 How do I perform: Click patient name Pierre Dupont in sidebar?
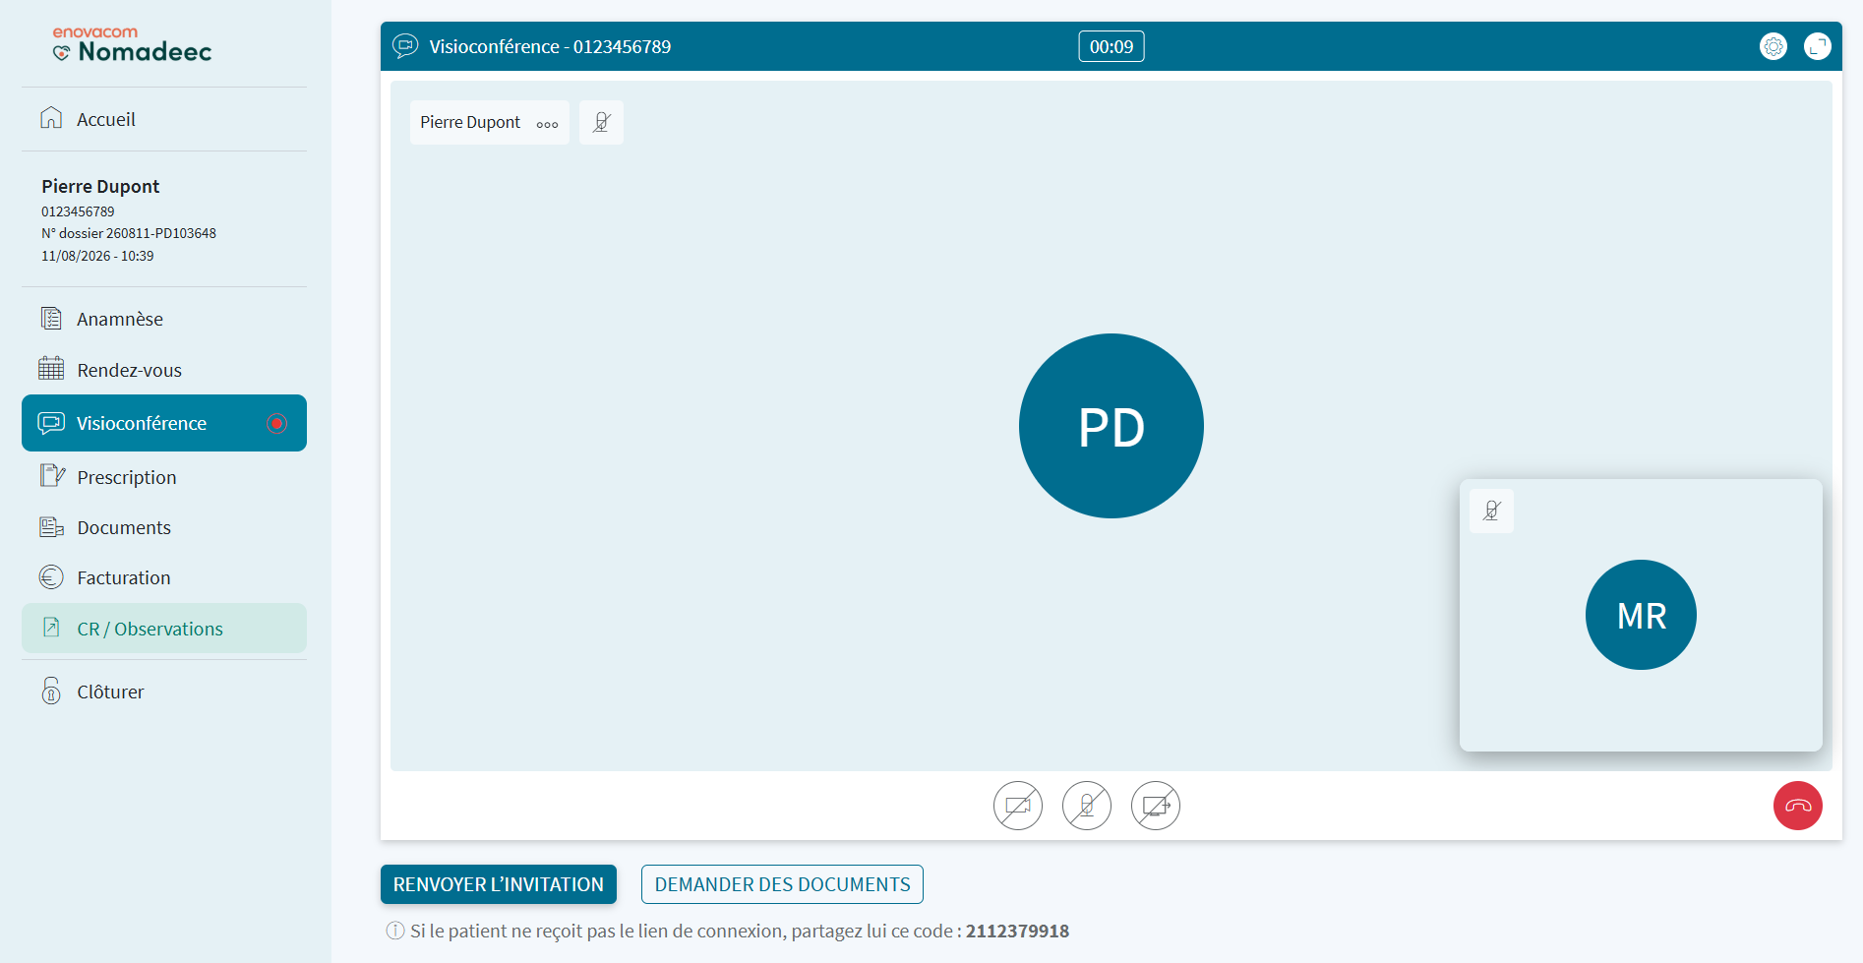click(100, 186)
